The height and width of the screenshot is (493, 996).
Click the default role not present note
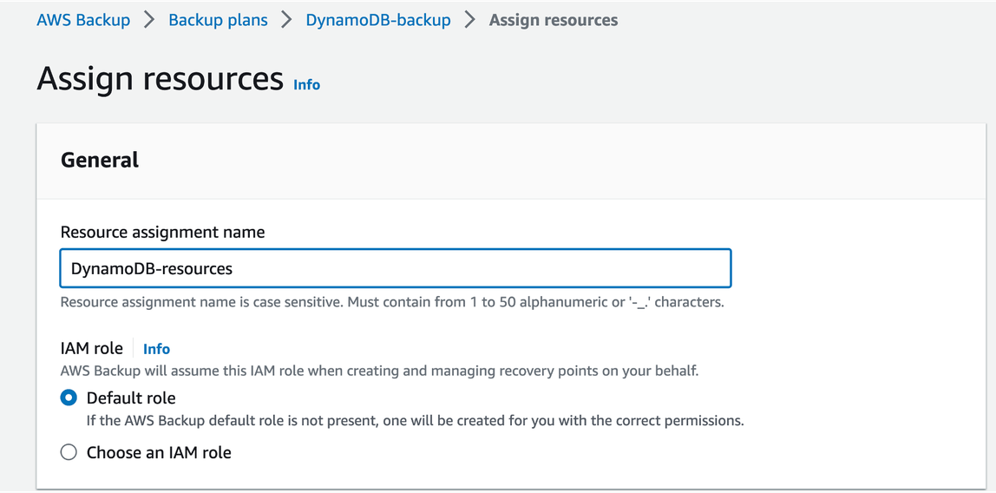[x=415, y=421]
